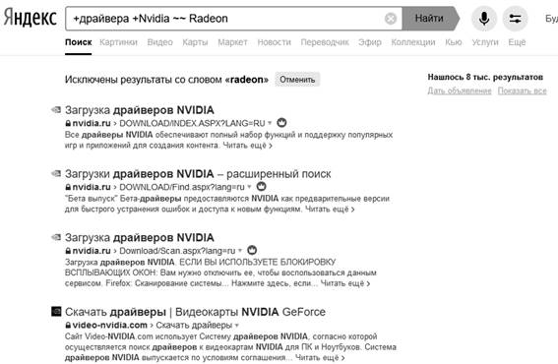Clear the search query with the X icon
This screenshot has height=364, width=558.
pyautogui.click(x=391, y=18)
